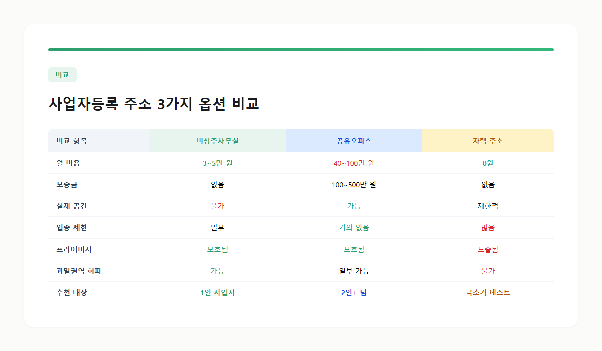Click the 극초기 테스트 cell
Screen dimensions: 602x351
pos(487,292)
